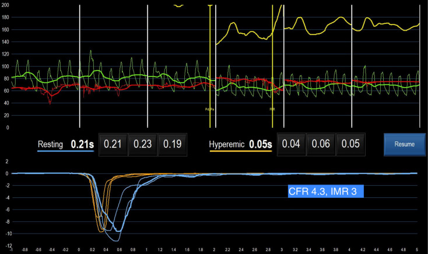
Task: Click the Resume button
Action: tap(405, 144)
